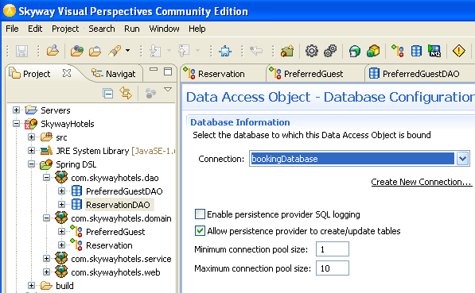This screenshot has height=293, width=475.
Task: Collapse the com.skywayhotels.dao package
Action: (x=46, y=178)
